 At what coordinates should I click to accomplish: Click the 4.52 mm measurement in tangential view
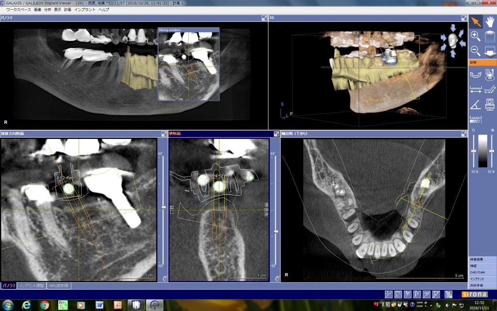coord(65,178)
